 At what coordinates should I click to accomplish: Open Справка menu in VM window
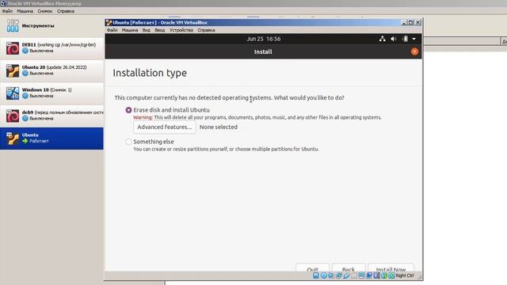tap(206, 30)
